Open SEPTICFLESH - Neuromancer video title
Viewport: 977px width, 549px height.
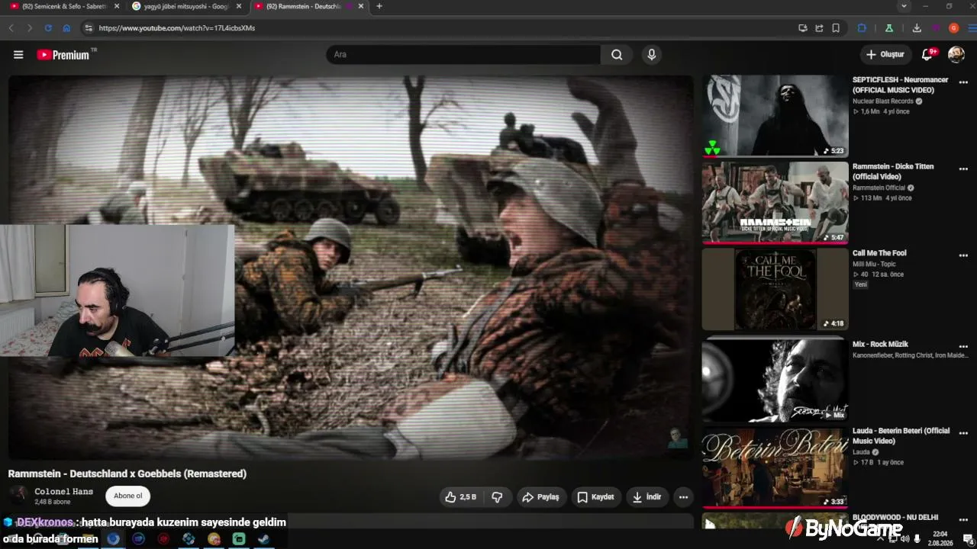[901, 85]
